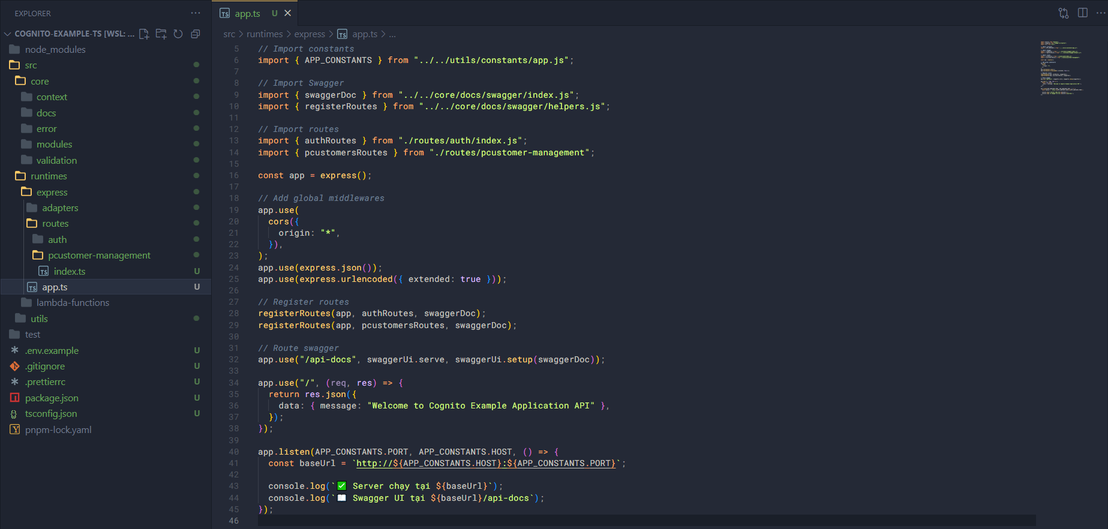This screenshot has height=529, width=1108.
Task: Expand the lambda-functions folder
Action: pyautogui.click(x=73, y=303)
